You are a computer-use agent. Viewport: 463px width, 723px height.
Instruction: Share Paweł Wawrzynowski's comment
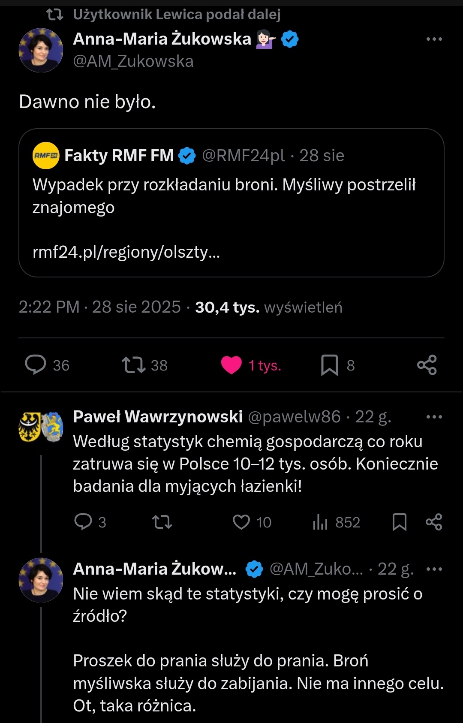[x=433, y=522]
